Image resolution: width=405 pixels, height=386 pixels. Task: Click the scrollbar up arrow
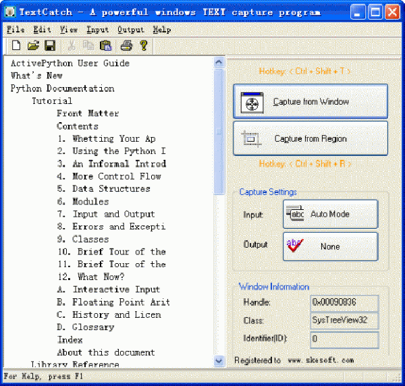219,62
